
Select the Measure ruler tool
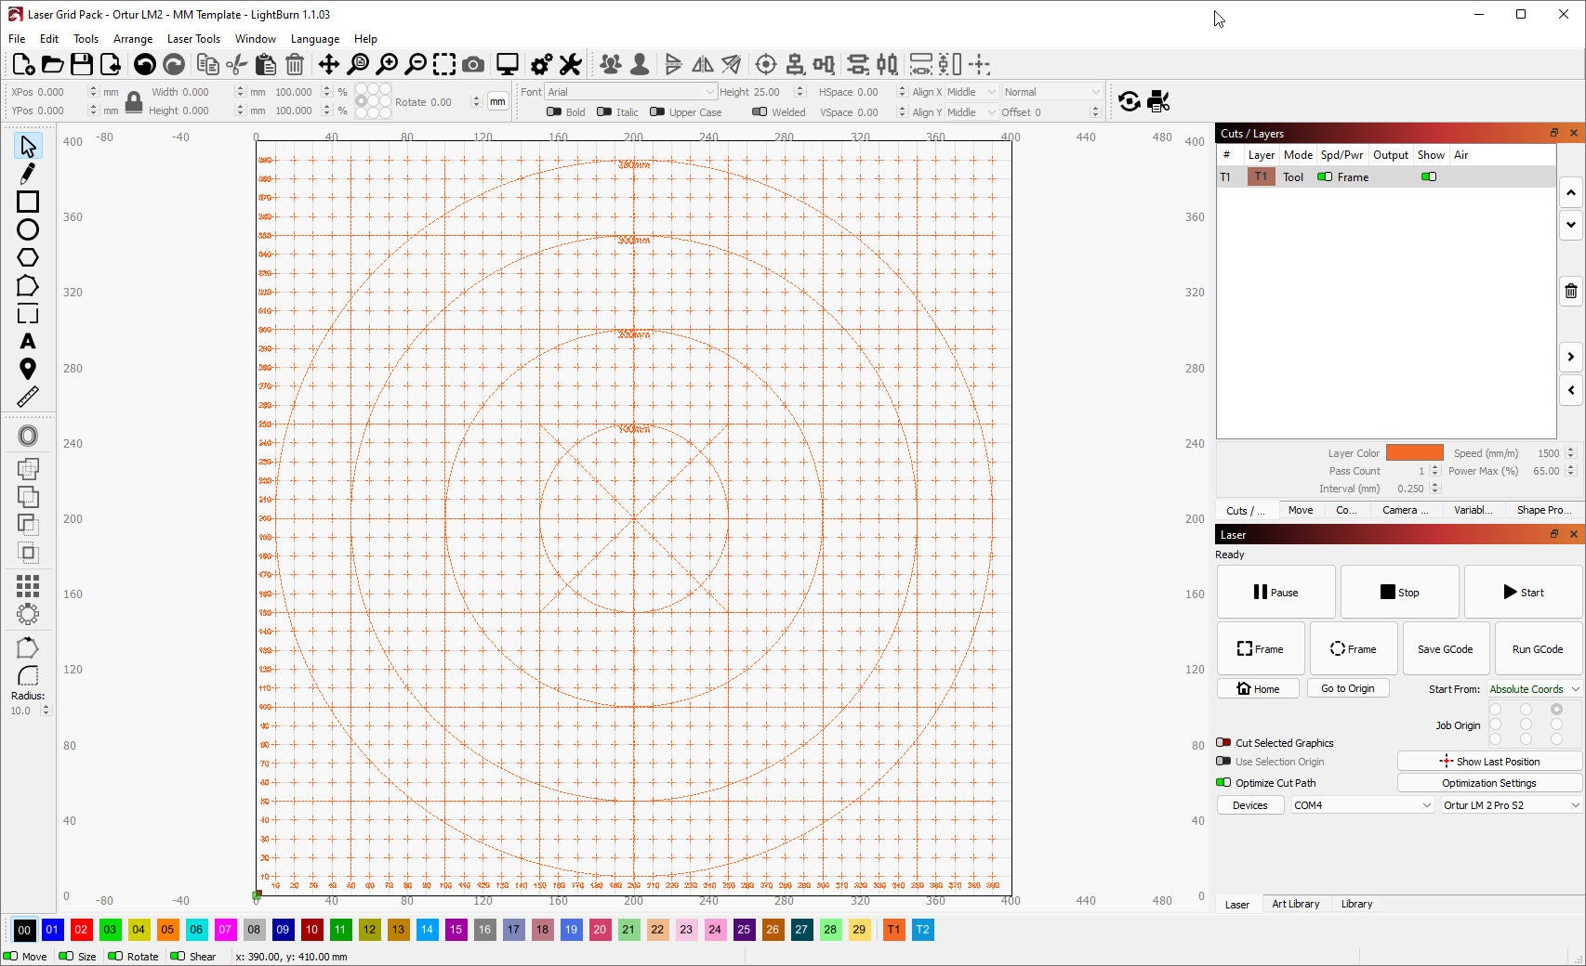28,397
